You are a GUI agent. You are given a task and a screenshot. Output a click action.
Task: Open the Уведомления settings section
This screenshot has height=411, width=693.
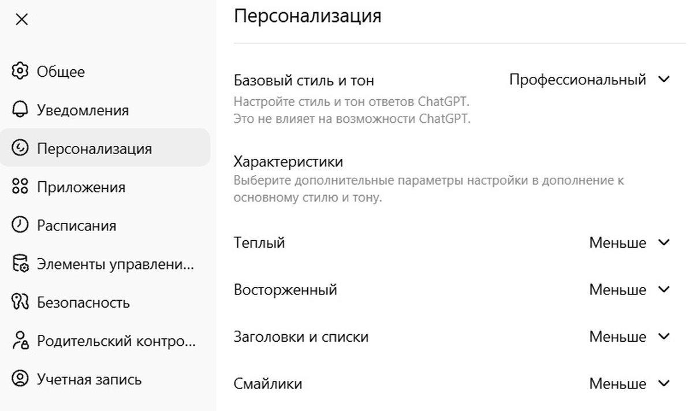[x=83, y=110]
